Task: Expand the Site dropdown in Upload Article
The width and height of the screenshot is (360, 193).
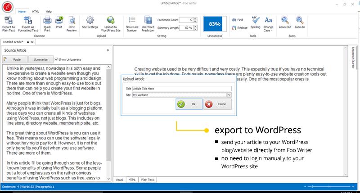Action: [x=229, y=95]
